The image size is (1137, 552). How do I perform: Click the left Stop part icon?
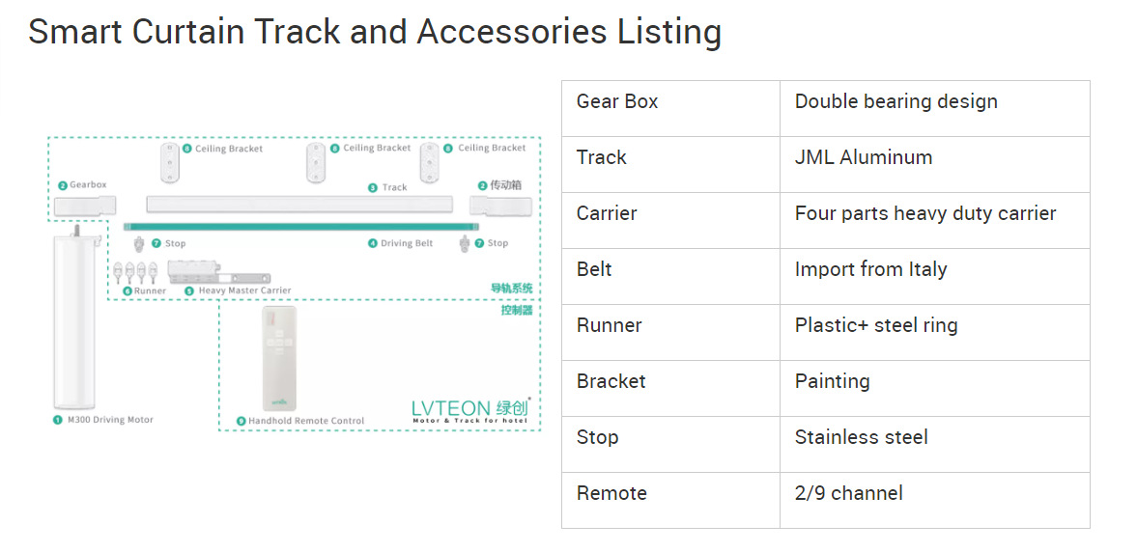139,244
